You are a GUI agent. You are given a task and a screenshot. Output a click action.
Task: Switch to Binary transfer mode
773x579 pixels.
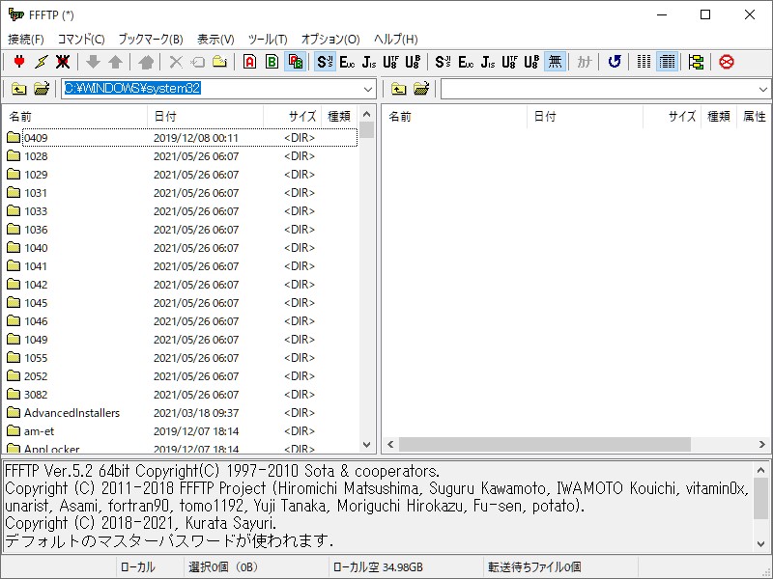click(x=272, y=61)
